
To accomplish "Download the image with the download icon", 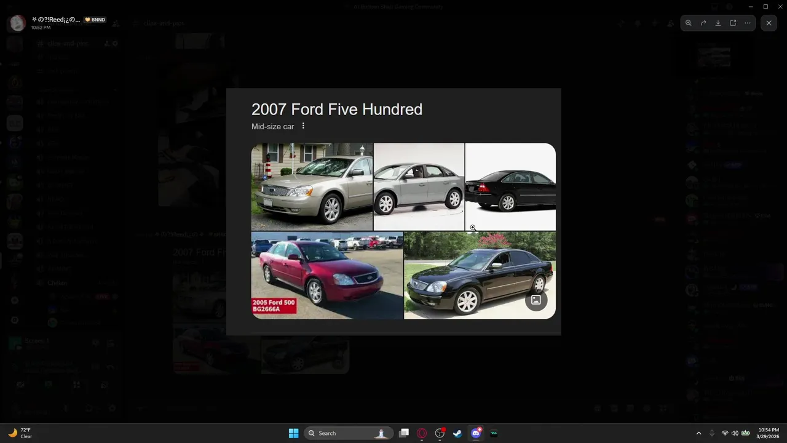I will tap(718, 23).
